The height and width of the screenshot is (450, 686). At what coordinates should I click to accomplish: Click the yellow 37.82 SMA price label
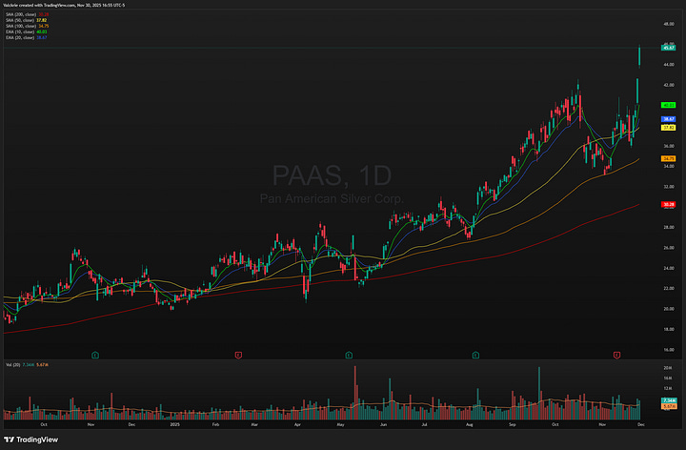click(x=669, y=128)
